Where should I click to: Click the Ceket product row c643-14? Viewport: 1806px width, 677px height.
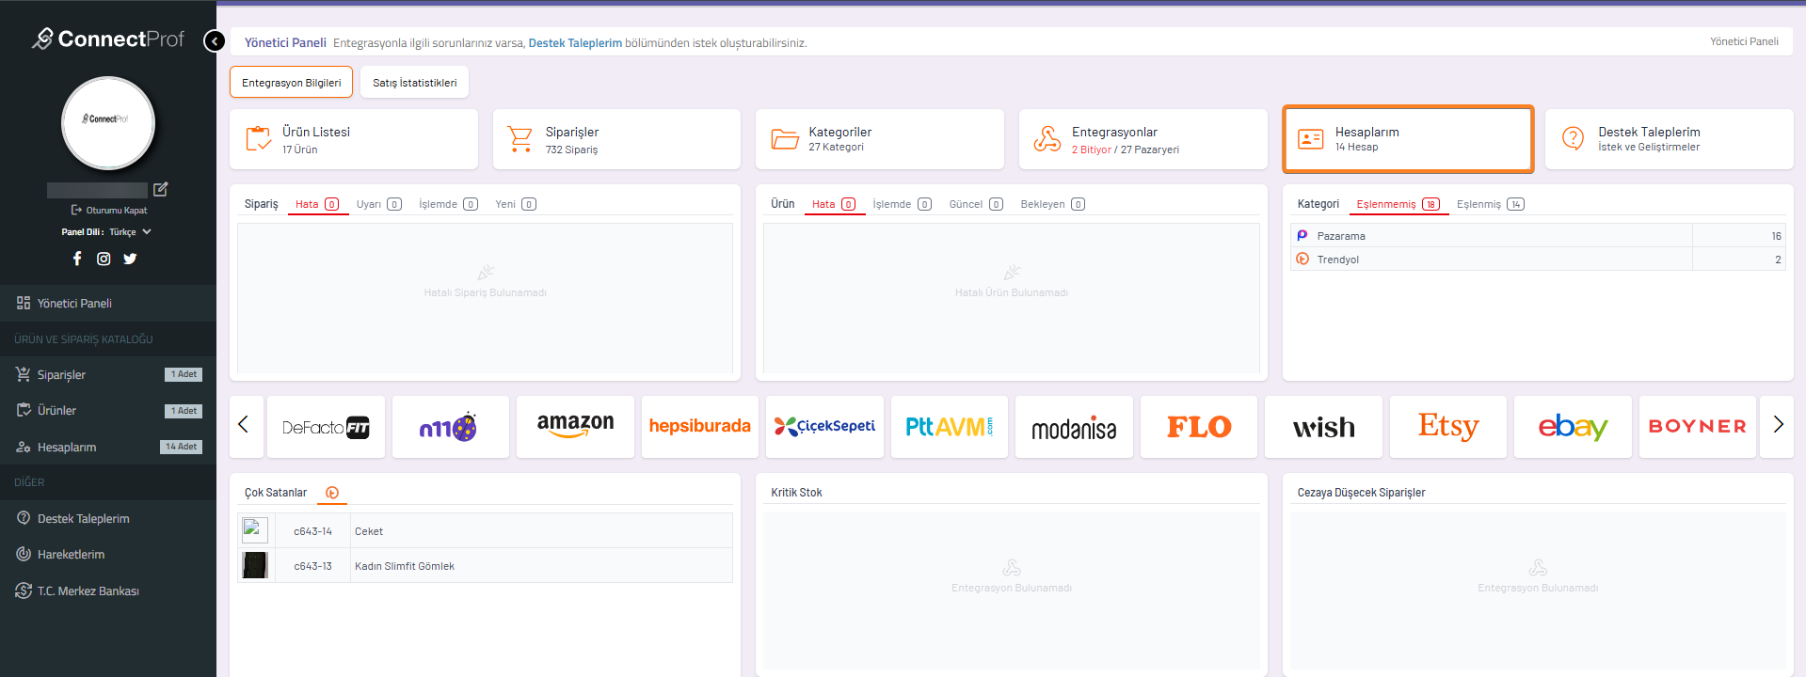click(x=485, y=531)
